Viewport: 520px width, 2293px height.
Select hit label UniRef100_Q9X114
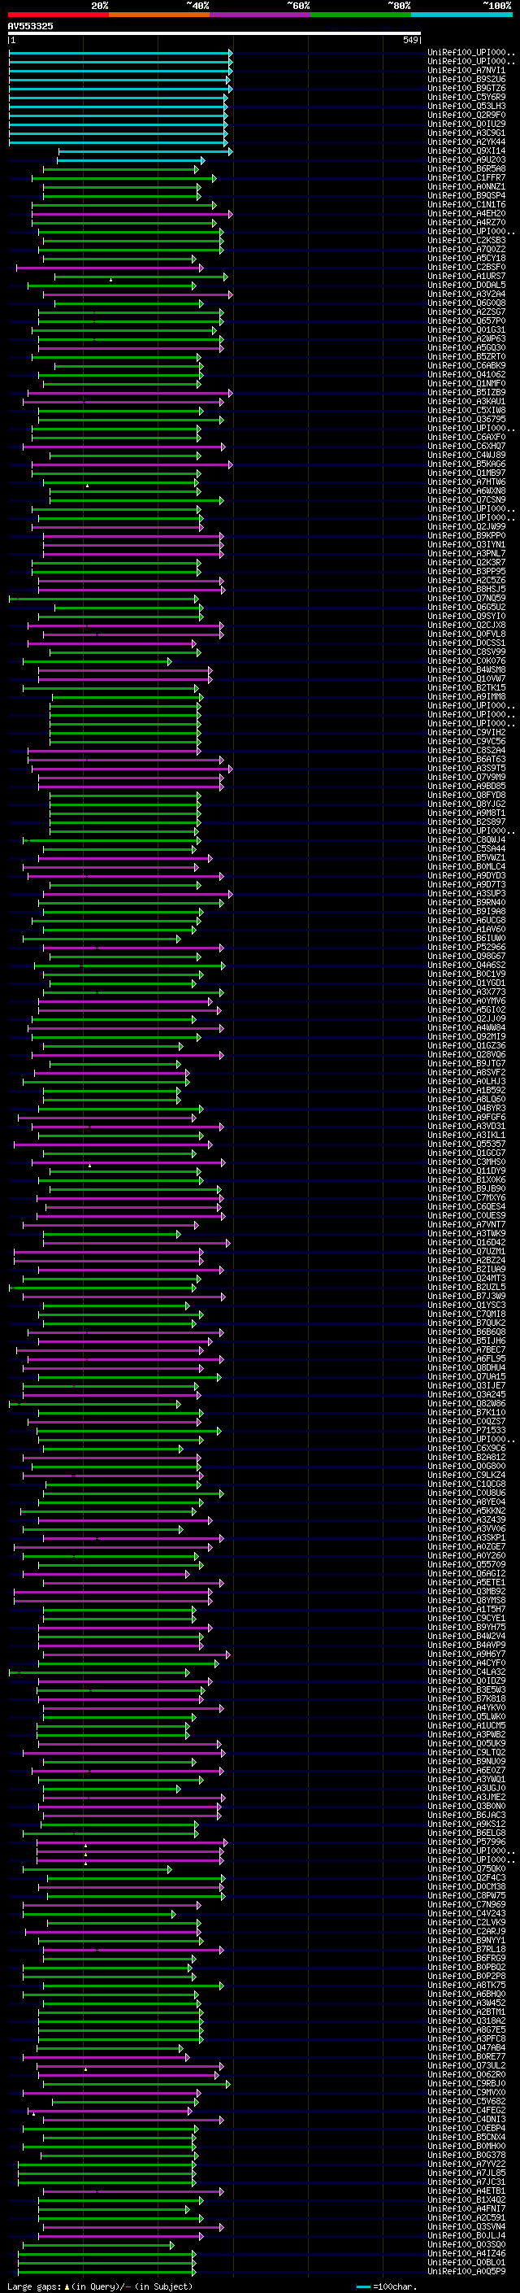[x=466, y=150]
